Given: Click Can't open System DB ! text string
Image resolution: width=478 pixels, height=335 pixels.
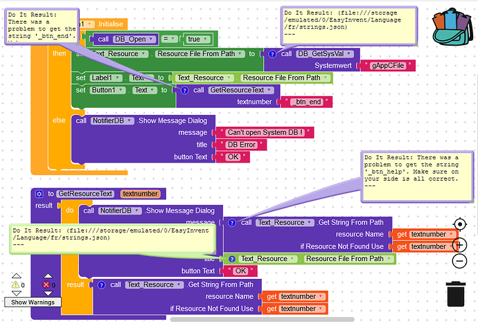Looking at the screenshot, I should (265, 132).
